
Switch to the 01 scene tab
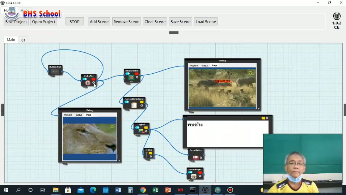[23, 40]
